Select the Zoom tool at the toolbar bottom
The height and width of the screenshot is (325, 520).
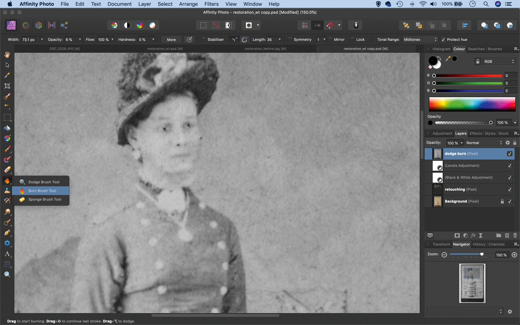7,274
